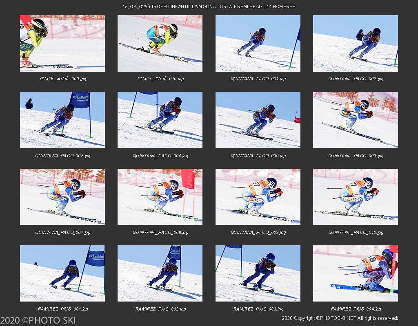Image resolution: width=418 pixels, height=326 pixels.
Task: Click the PHOTOSKI.NET copyright notice
Action: click(x=340, y=318)
